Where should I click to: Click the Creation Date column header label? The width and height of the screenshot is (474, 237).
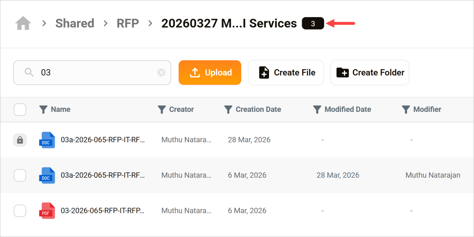[x=258, y=109]
